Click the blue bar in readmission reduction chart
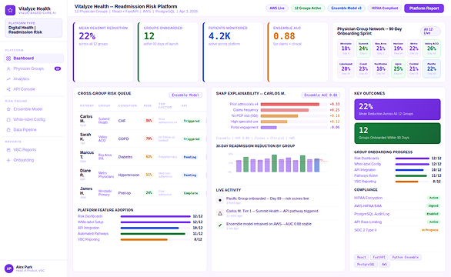The height and width of the screenshot is (277, 451). [x=316, y=165]
